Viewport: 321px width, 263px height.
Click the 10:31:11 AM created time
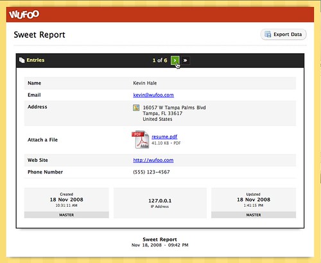point(67,205)
